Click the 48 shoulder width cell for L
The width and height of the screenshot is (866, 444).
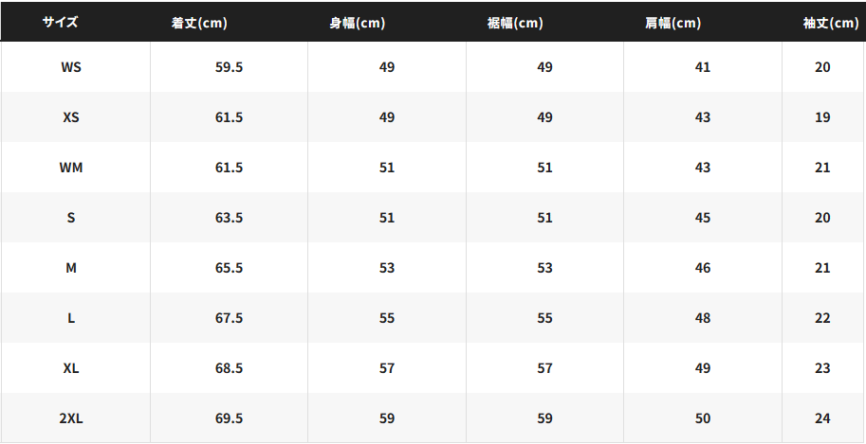tap(703, 318)
